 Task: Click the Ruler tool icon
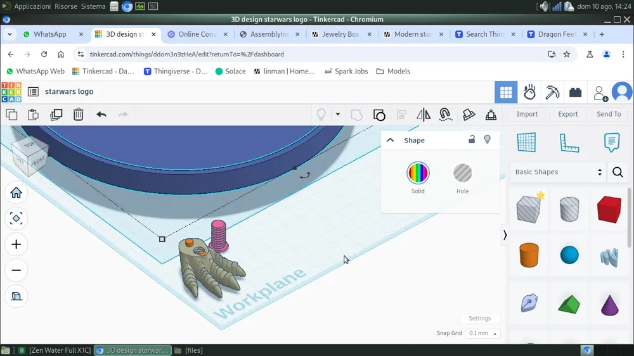[569, 143]
